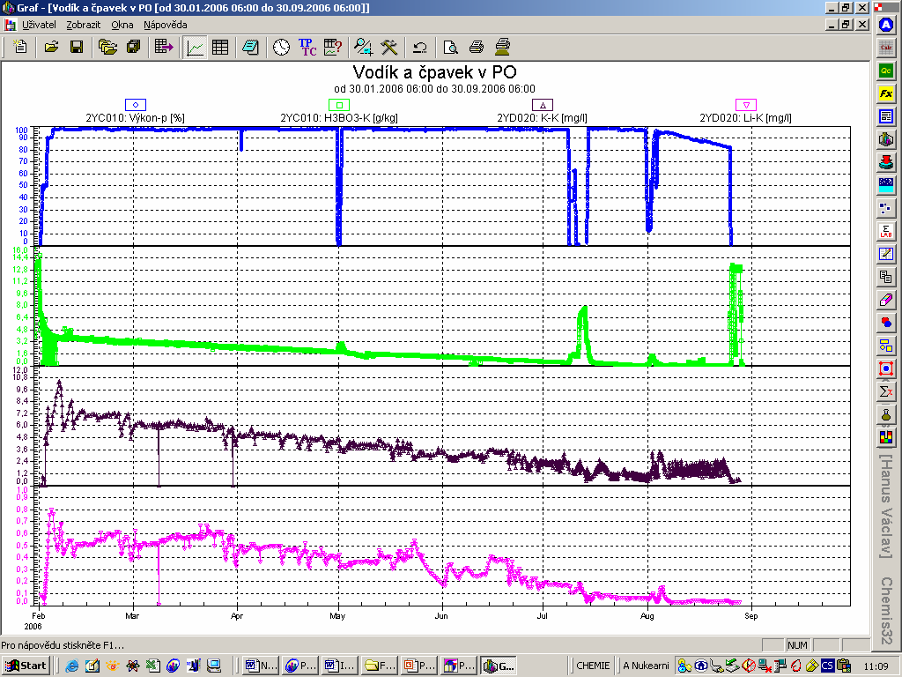Restore the inner document window

pos(846,24)
